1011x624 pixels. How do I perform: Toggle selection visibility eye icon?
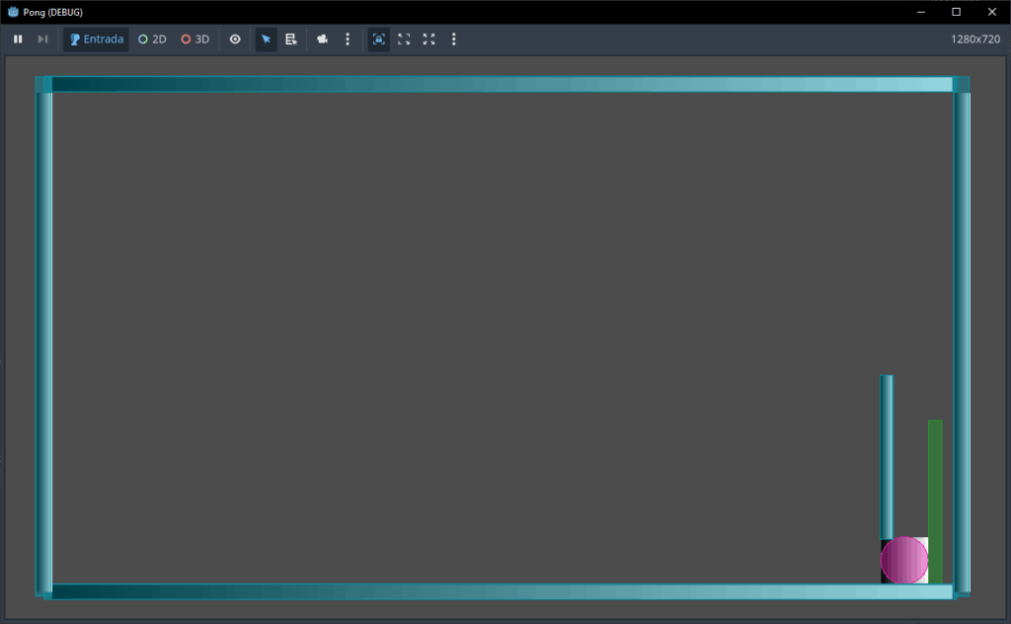tap(235, 39)
